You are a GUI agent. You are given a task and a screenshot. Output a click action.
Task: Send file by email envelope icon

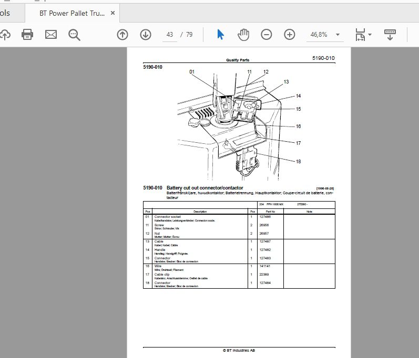[51, 35]
